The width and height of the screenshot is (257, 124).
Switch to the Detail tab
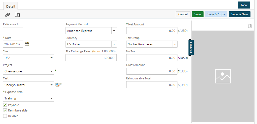pos(11,6)
